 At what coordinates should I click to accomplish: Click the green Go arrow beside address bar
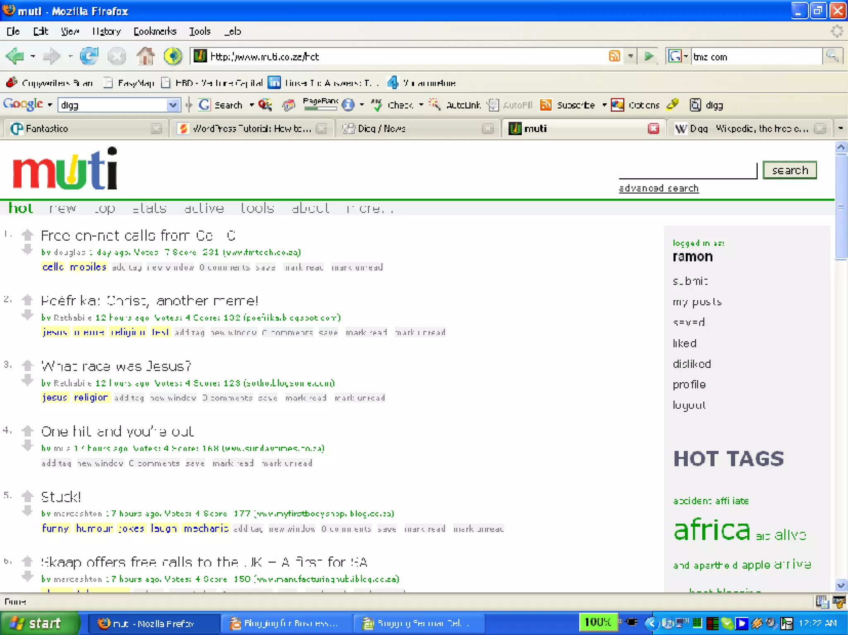[x=649, y=56]
